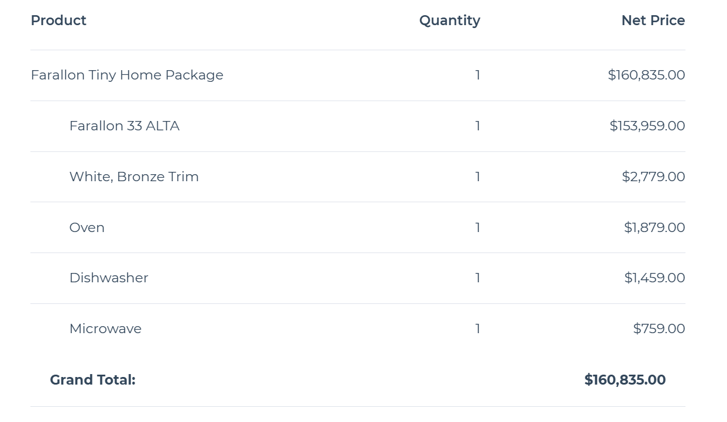
Task: Click the bold Grand Total amount
Action: point(625,380)
